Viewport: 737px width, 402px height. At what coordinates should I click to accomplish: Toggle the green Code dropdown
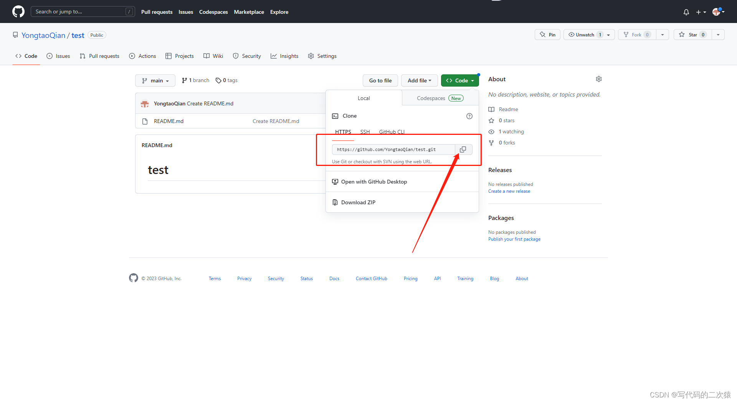coord(460,80)
